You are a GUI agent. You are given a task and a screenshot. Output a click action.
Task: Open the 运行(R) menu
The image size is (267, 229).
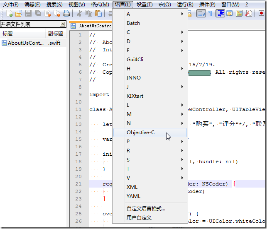pos(185,5)
